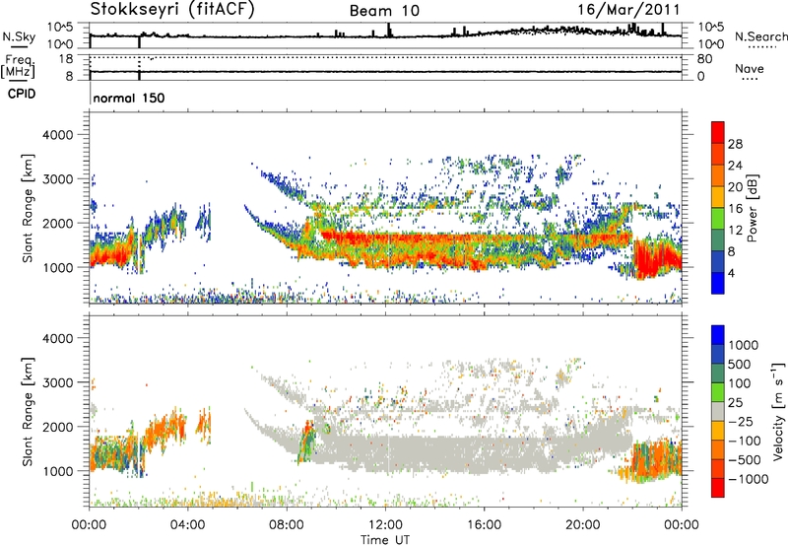Click the 3000 tick on power panel

[x=57, y=179]
